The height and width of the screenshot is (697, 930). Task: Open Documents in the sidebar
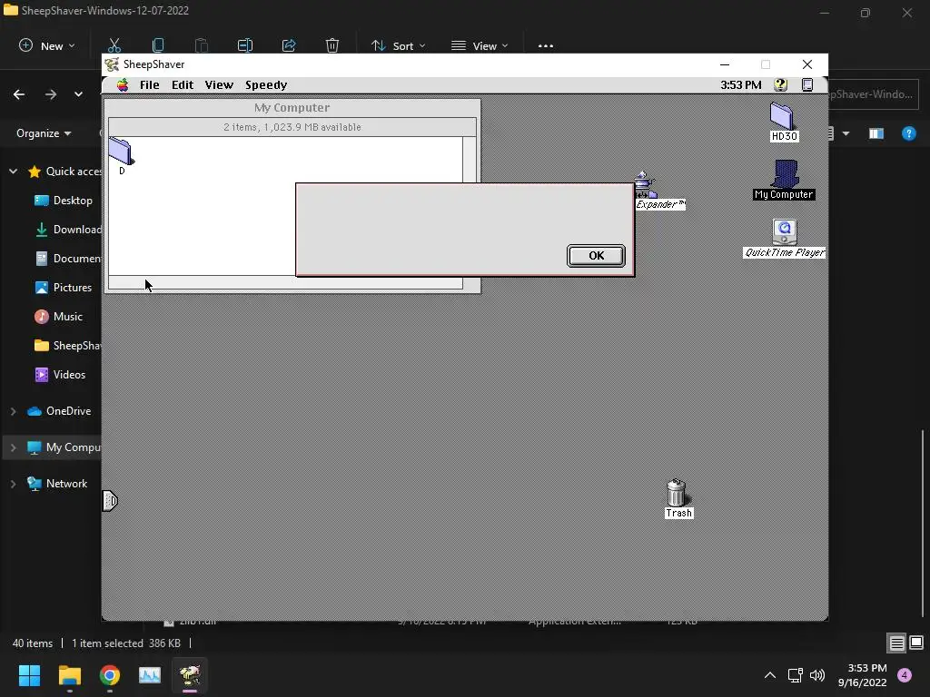point(67,259)
